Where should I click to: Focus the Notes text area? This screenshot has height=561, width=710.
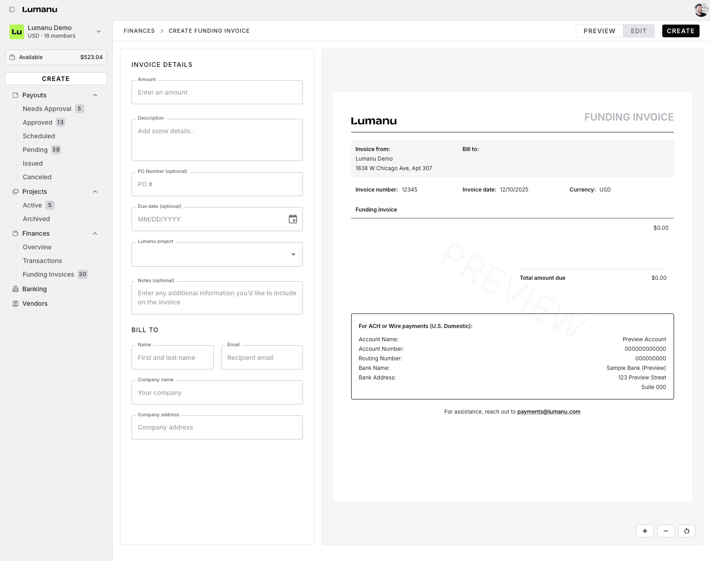(x=217, y=298)
